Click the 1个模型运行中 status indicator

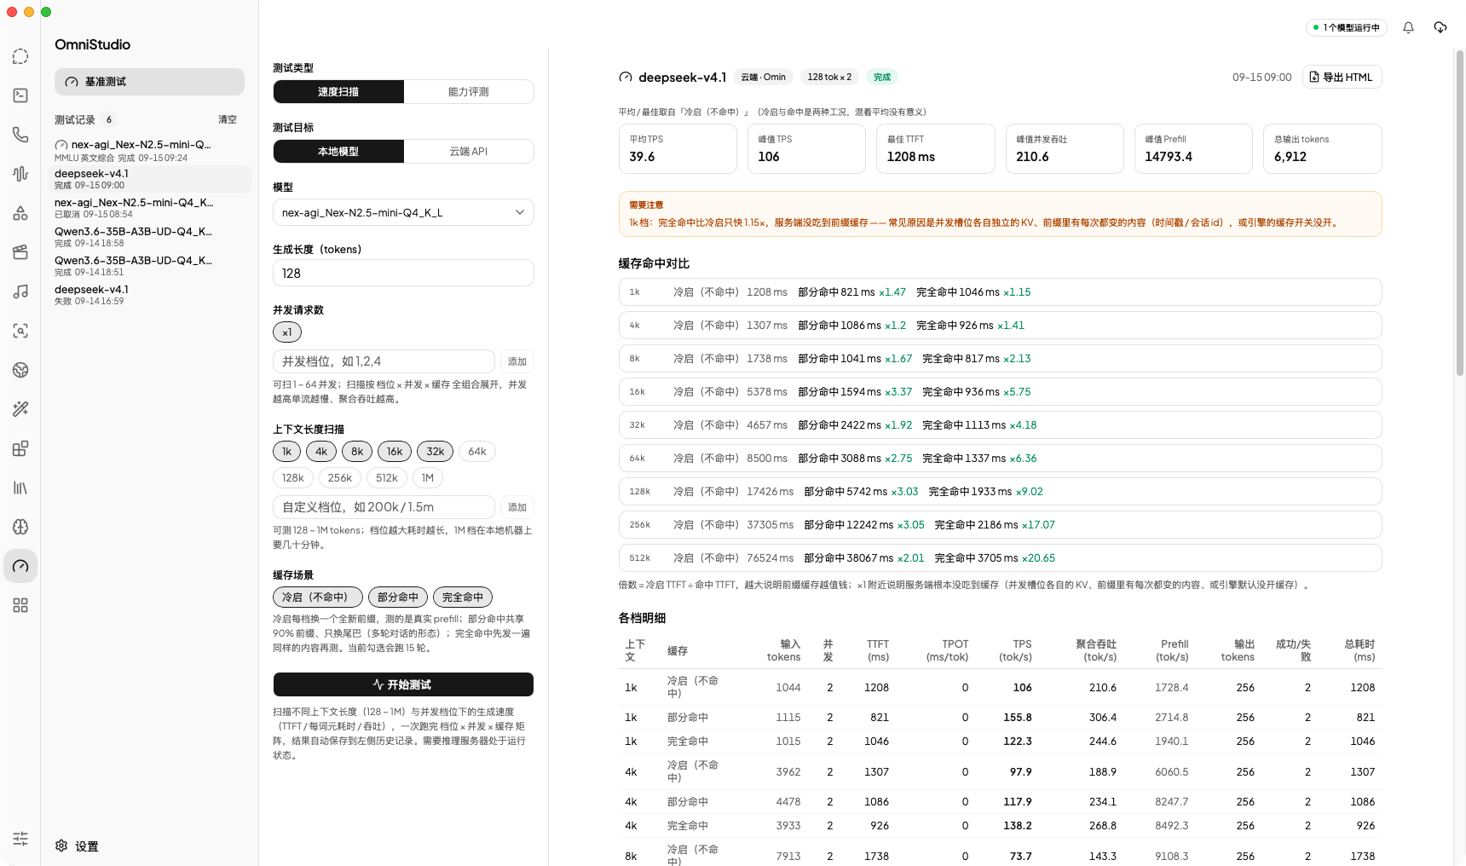point(1347,27)
